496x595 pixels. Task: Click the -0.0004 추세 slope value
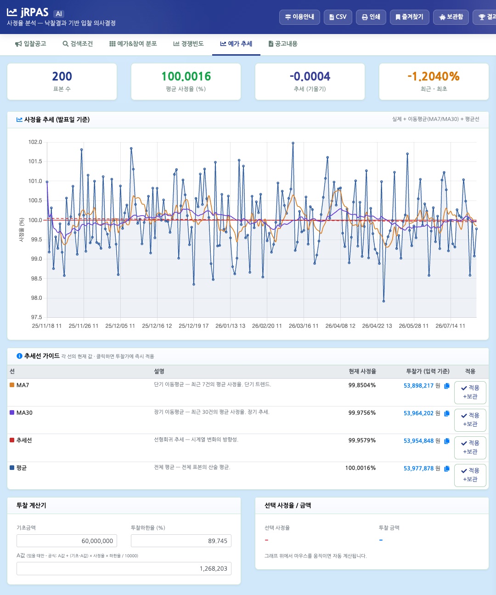310,76
